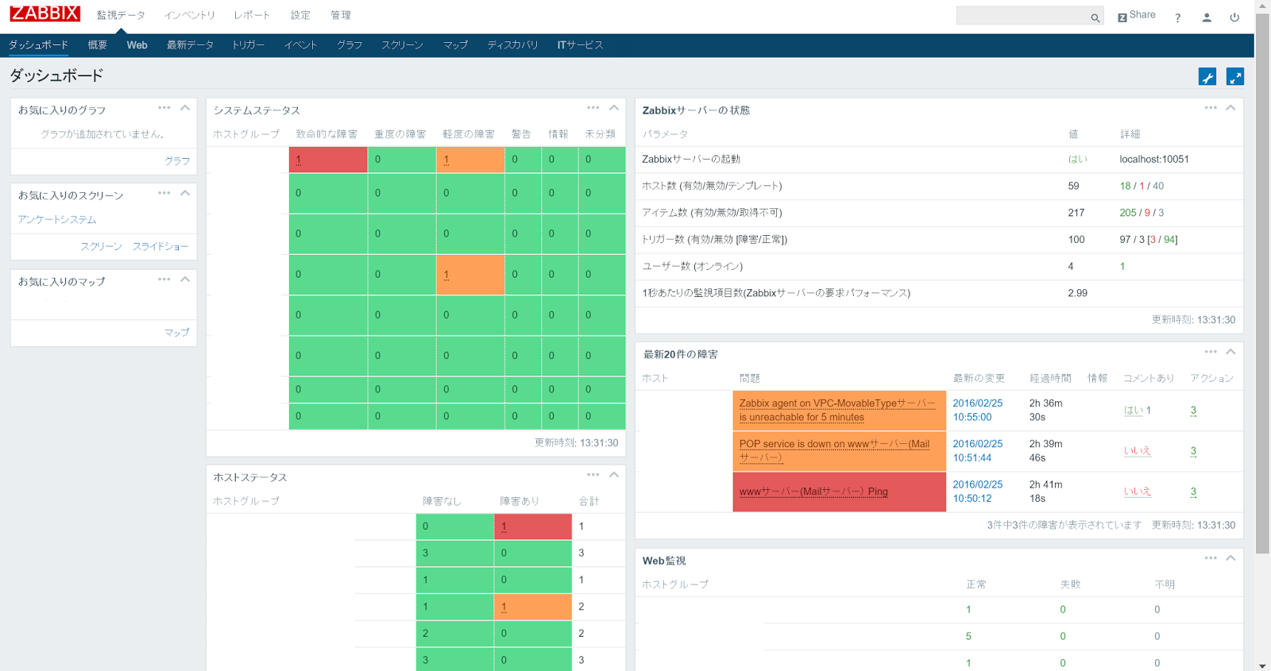Open the 設定 top menu

[300, 15]
